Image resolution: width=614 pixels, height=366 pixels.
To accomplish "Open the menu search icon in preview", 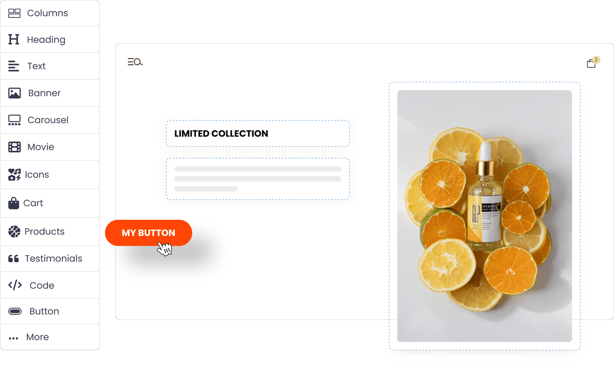I will click(135, 62).
